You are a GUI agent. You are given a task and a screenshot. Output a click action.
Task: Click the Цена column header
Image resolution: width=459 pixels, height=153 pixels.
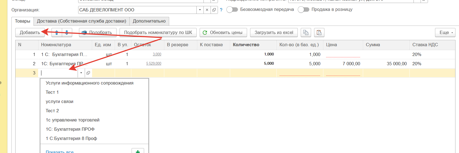[343, 45]
